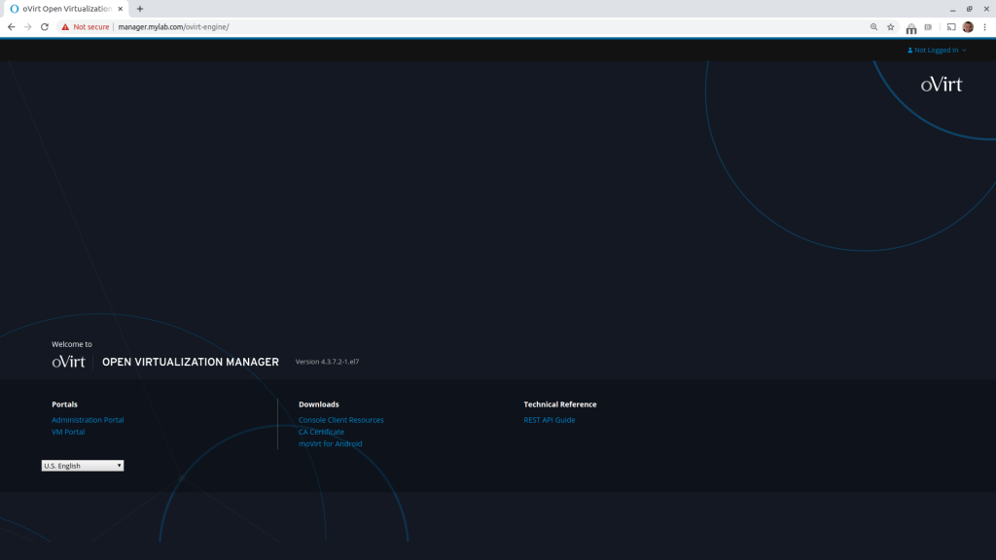Viewport: 996px width, 560px height.
Task: Open the U.S. English language dropdown
Action: tap(83, 466)
